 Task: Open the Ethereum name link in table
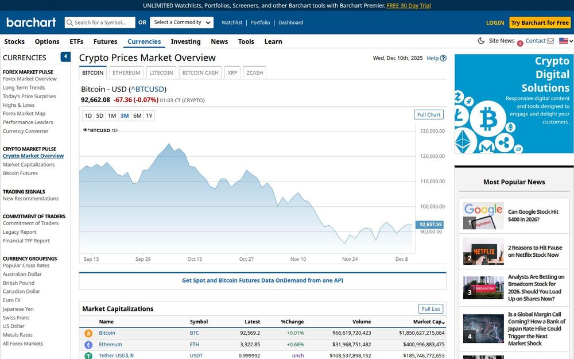(110, 344)
